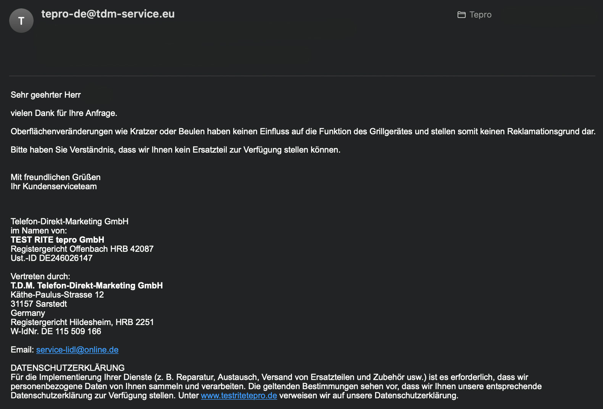603x409 pixels.
Task: Open the Tepro mailbox folder label
Action: [x=480, y=14]
